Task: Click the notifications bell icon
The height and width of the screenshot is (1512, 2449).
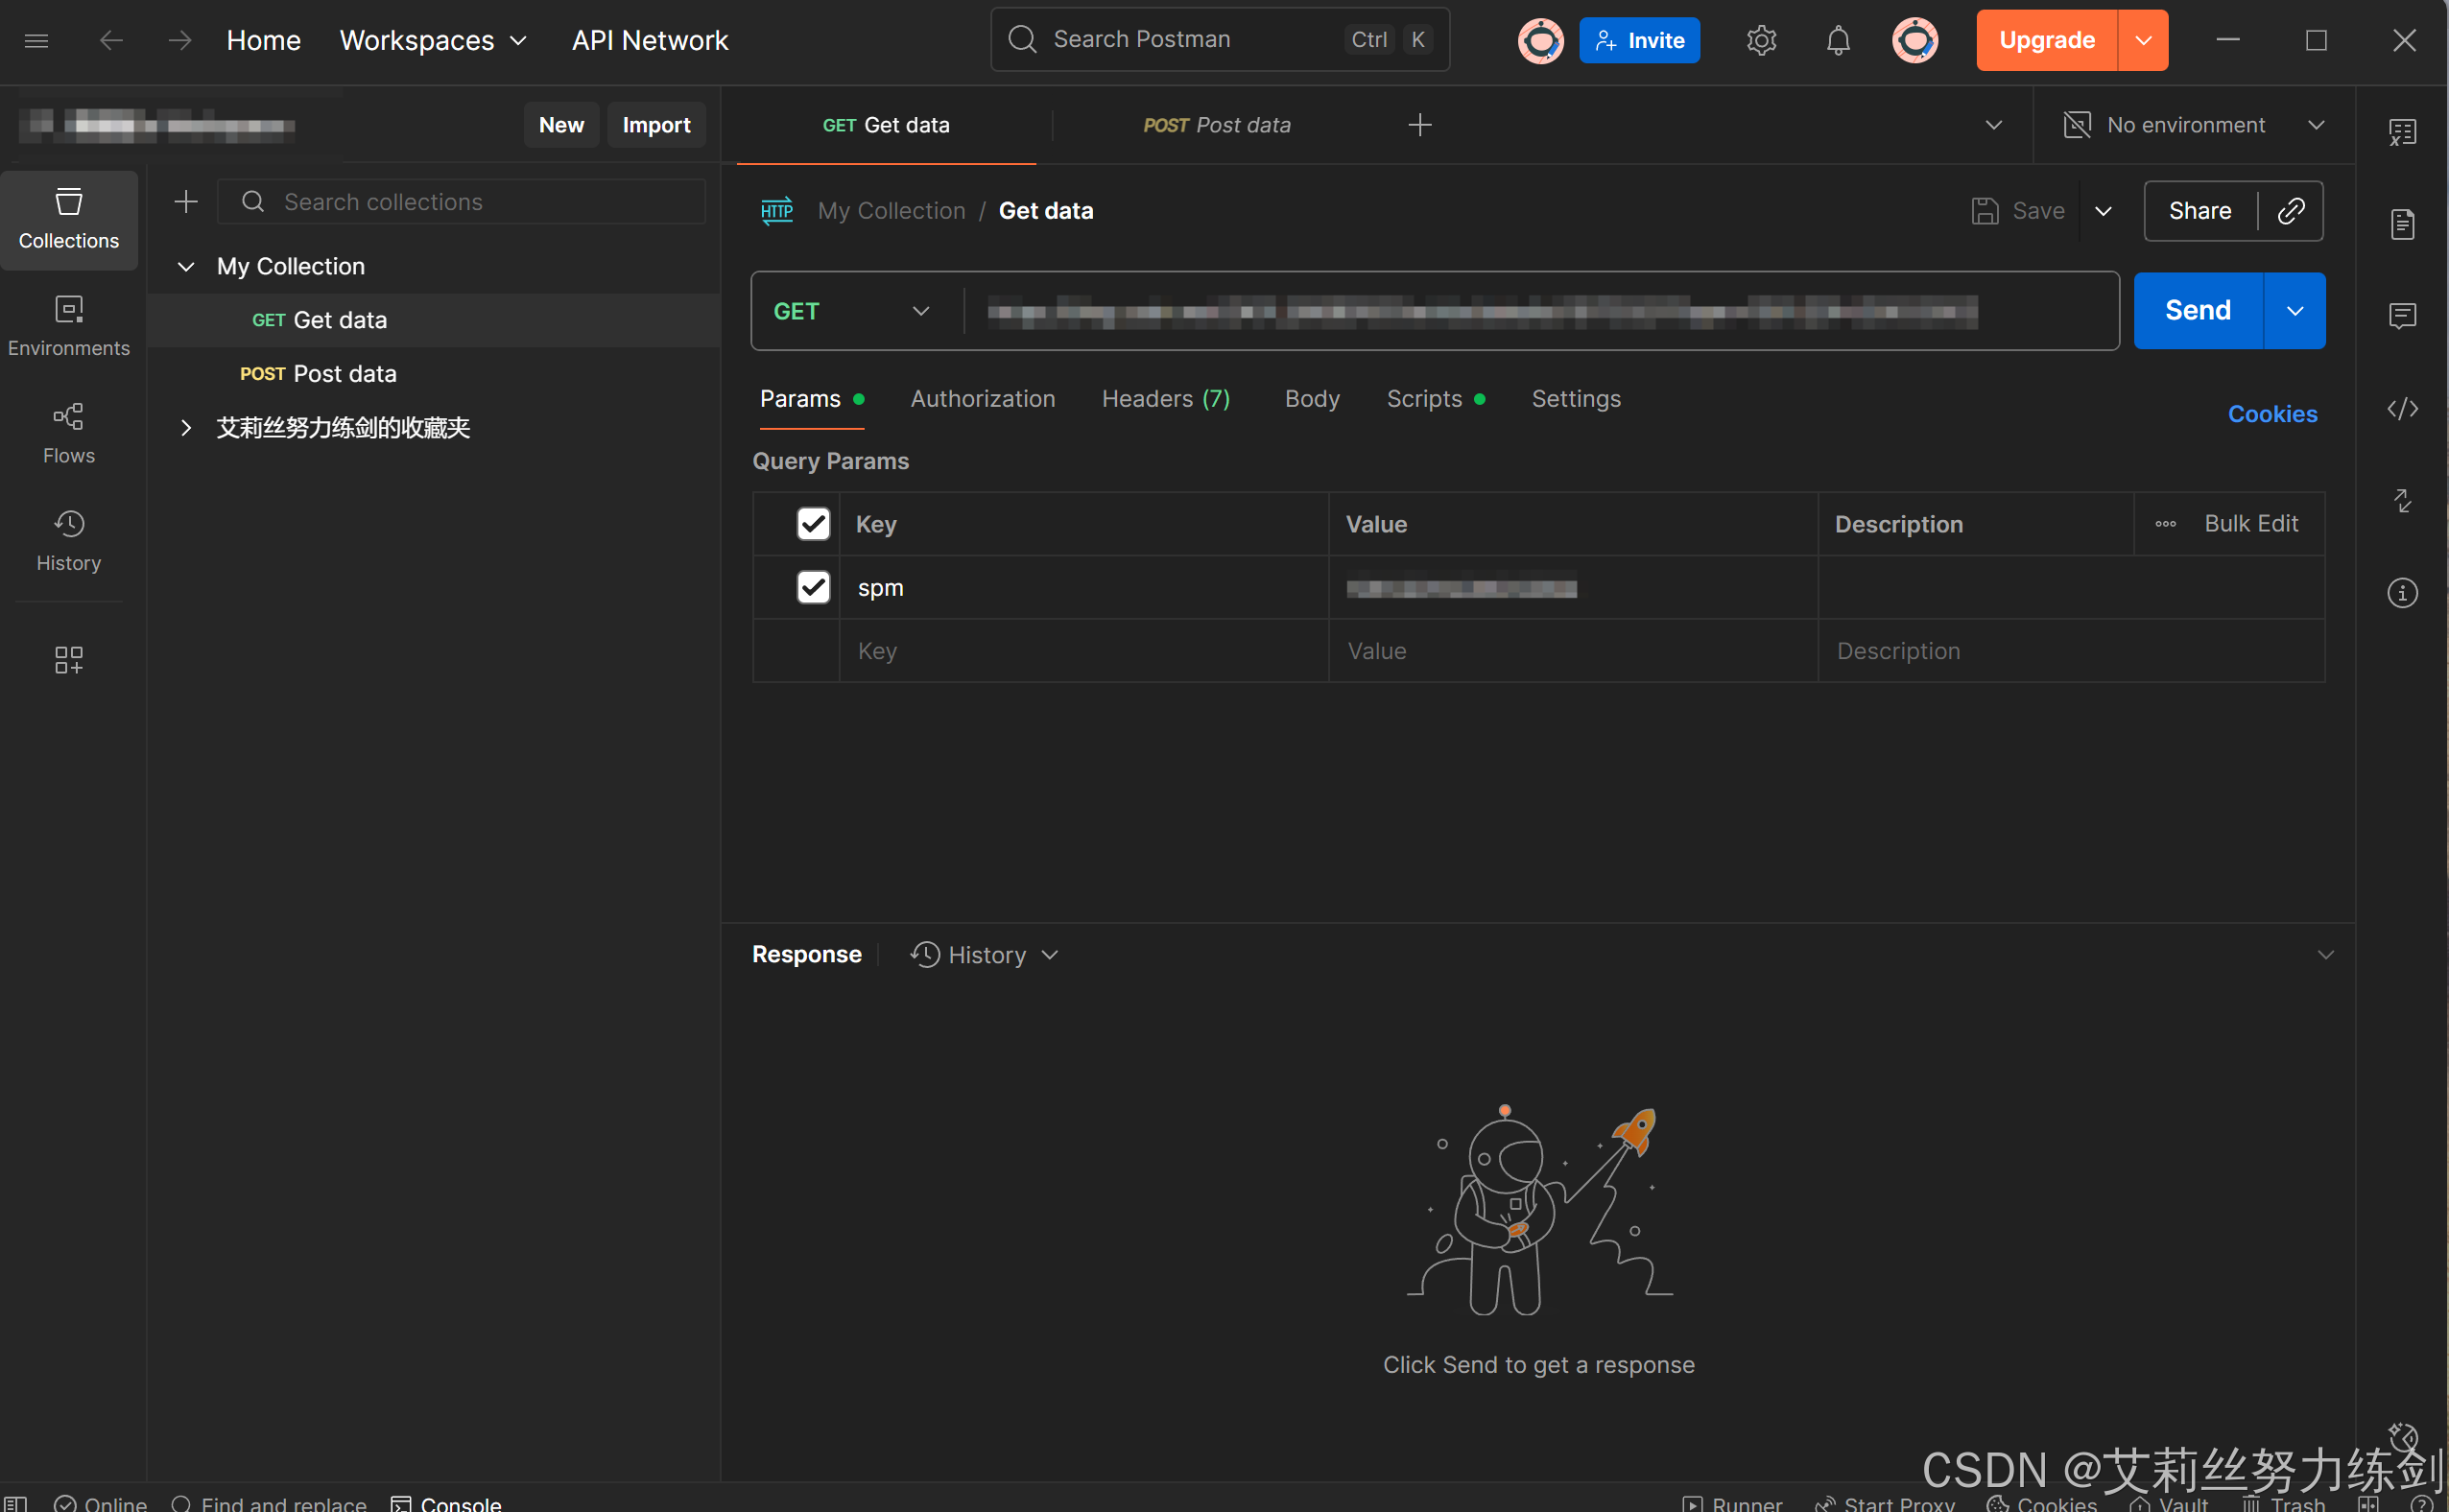Action: point(1837,40)
